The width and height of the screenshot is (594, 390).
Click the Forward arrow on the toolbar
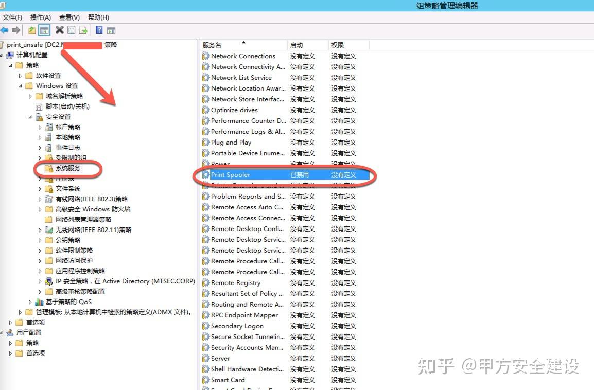[15, 30]
